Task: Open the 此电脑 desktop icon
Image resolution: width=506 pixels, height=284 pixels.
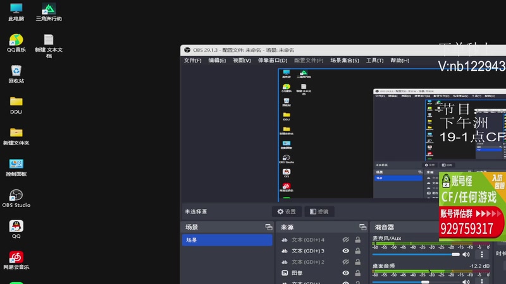Action: point(16,12)
